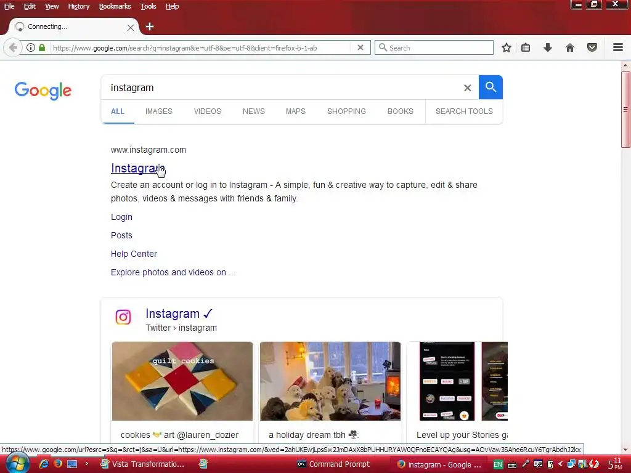The width and height of the screenshot is (631, 473).
Task: Clear the Google search query with X
Action: click(467, 87)
